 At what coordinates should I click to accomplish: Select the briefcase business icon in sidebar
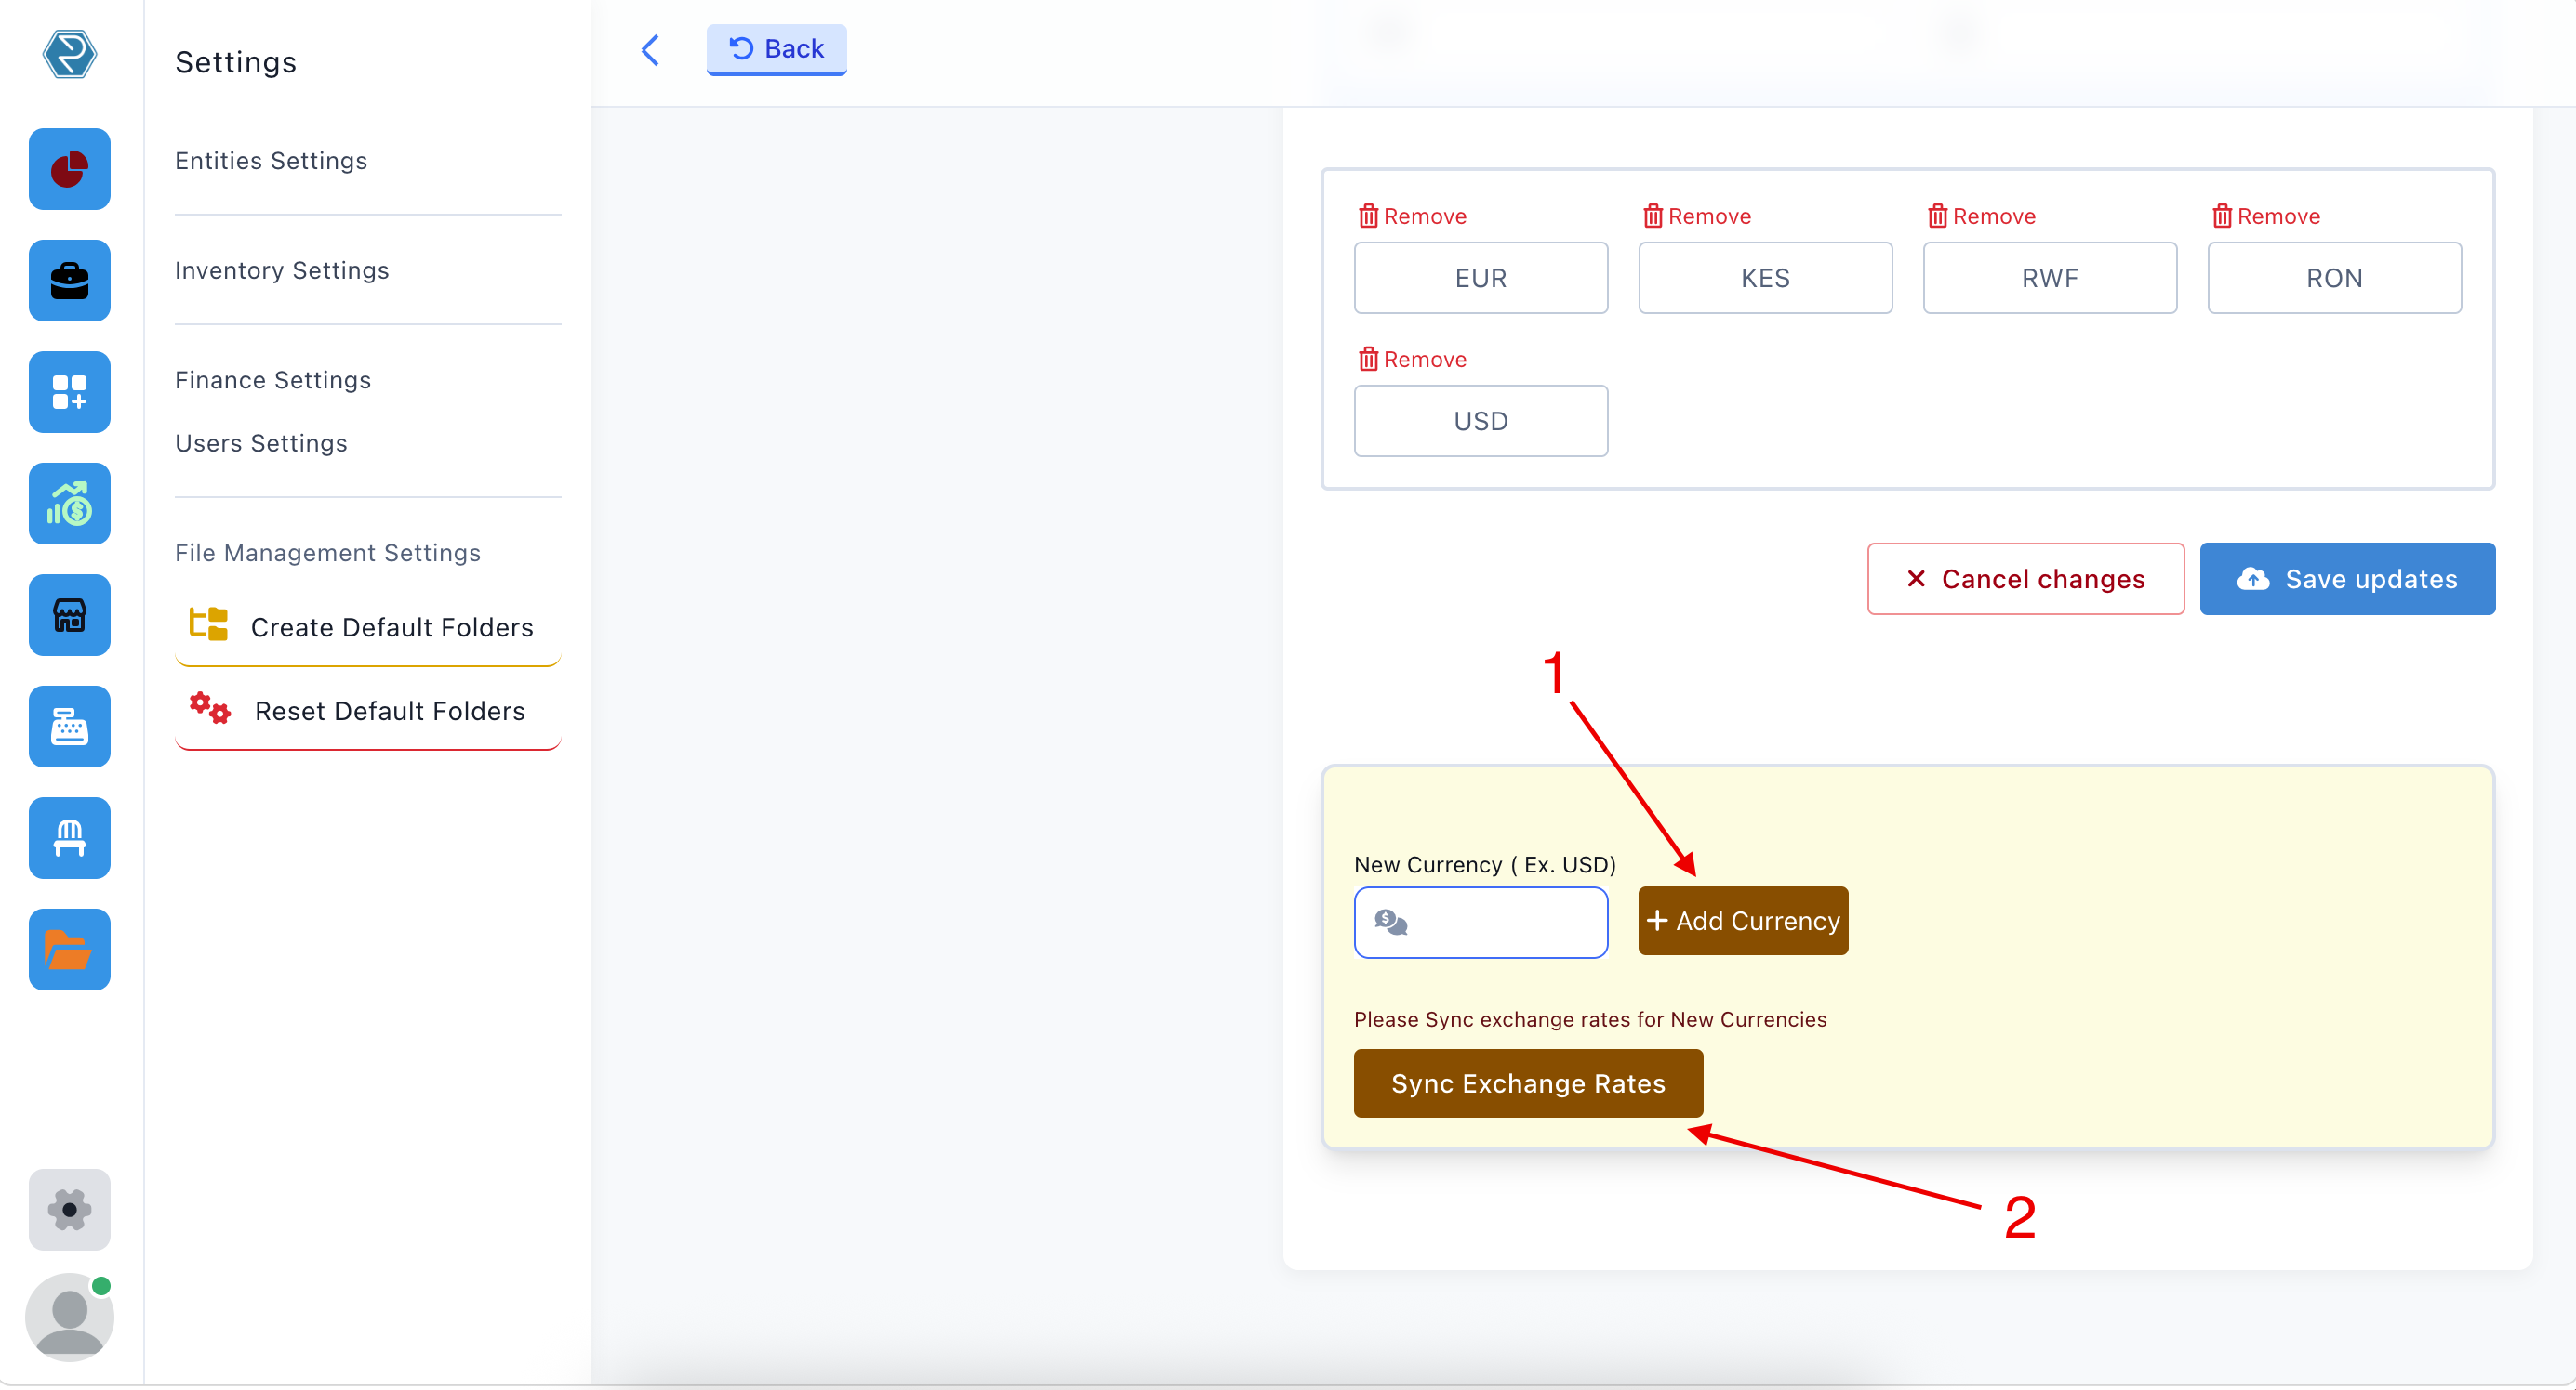click(69, 281)
